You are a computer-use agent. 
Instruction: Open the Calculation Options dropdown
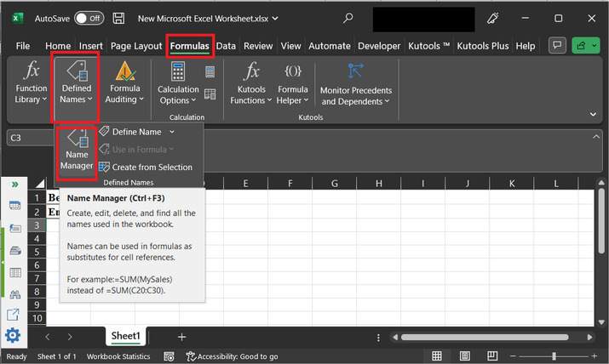(x=178, y=83)
